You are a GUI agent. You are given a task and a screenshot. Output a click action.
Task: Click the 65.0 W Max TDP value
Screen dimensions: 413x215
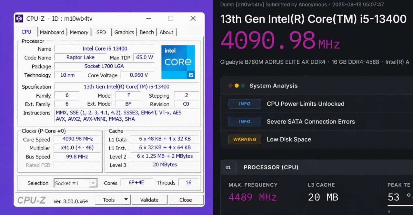(144, 57)
